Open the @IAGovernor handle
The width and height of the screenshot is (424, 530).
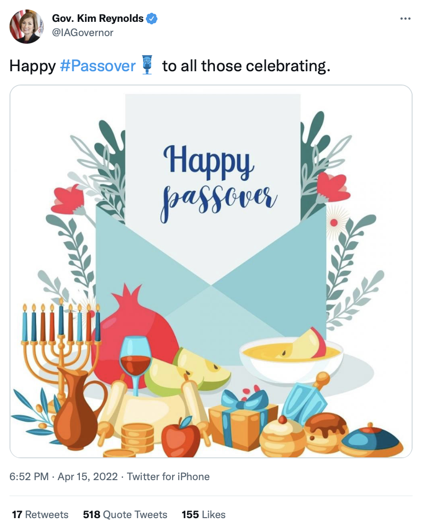[83, 33]
